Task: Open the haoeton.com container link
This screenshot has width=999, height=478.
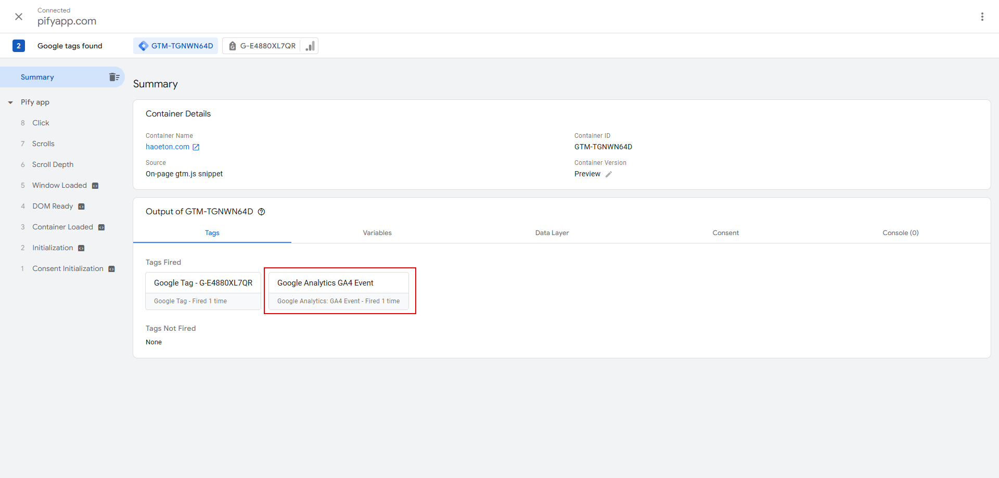Action: point(168,147)
